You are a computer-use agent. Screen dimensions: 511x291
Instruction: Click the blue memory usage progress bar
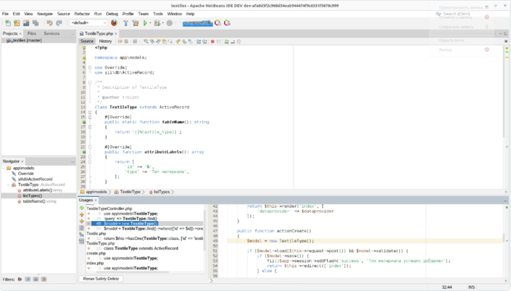pos(198,23)
